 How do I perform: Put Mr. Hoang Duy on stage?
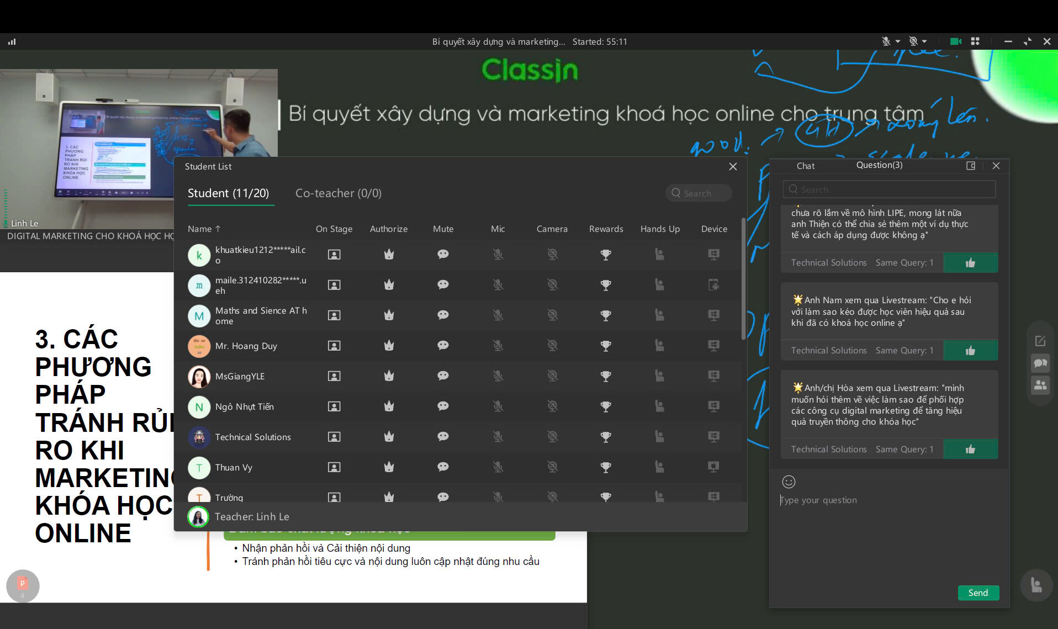pos(334,346)
